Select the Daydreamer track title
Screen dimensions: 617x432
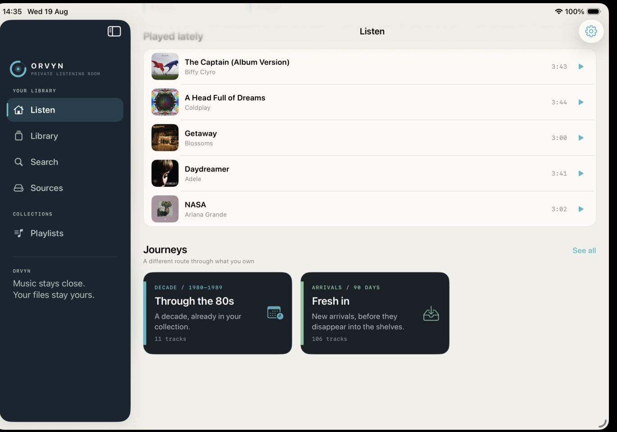(x=207, y=169)
